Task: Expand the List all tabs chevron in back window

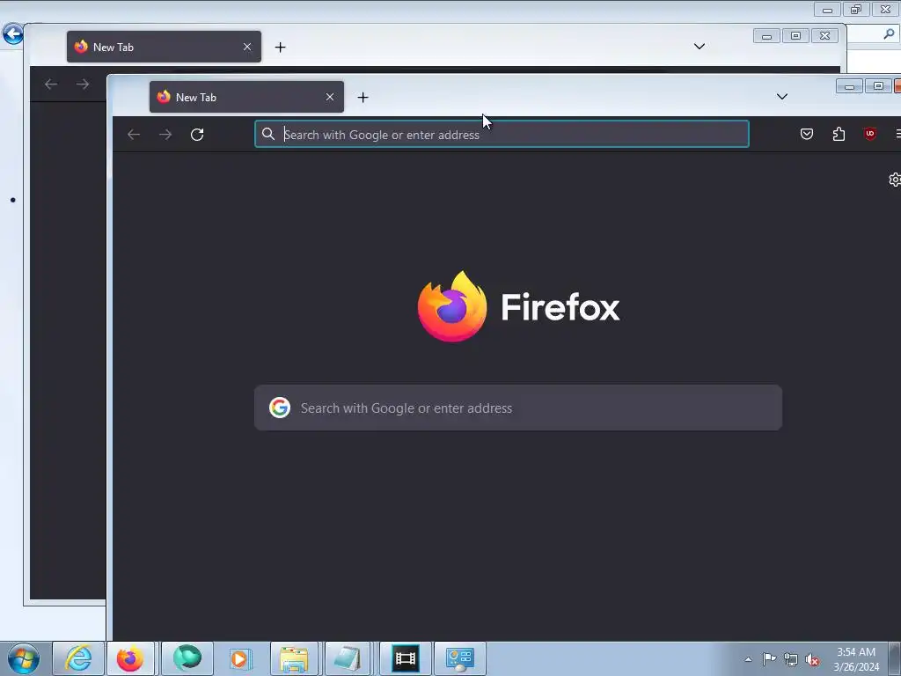Action: click(700, 47)
